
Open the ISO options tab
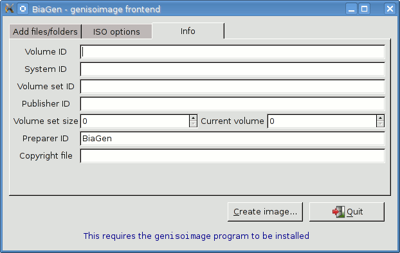[x=116, y=31]
